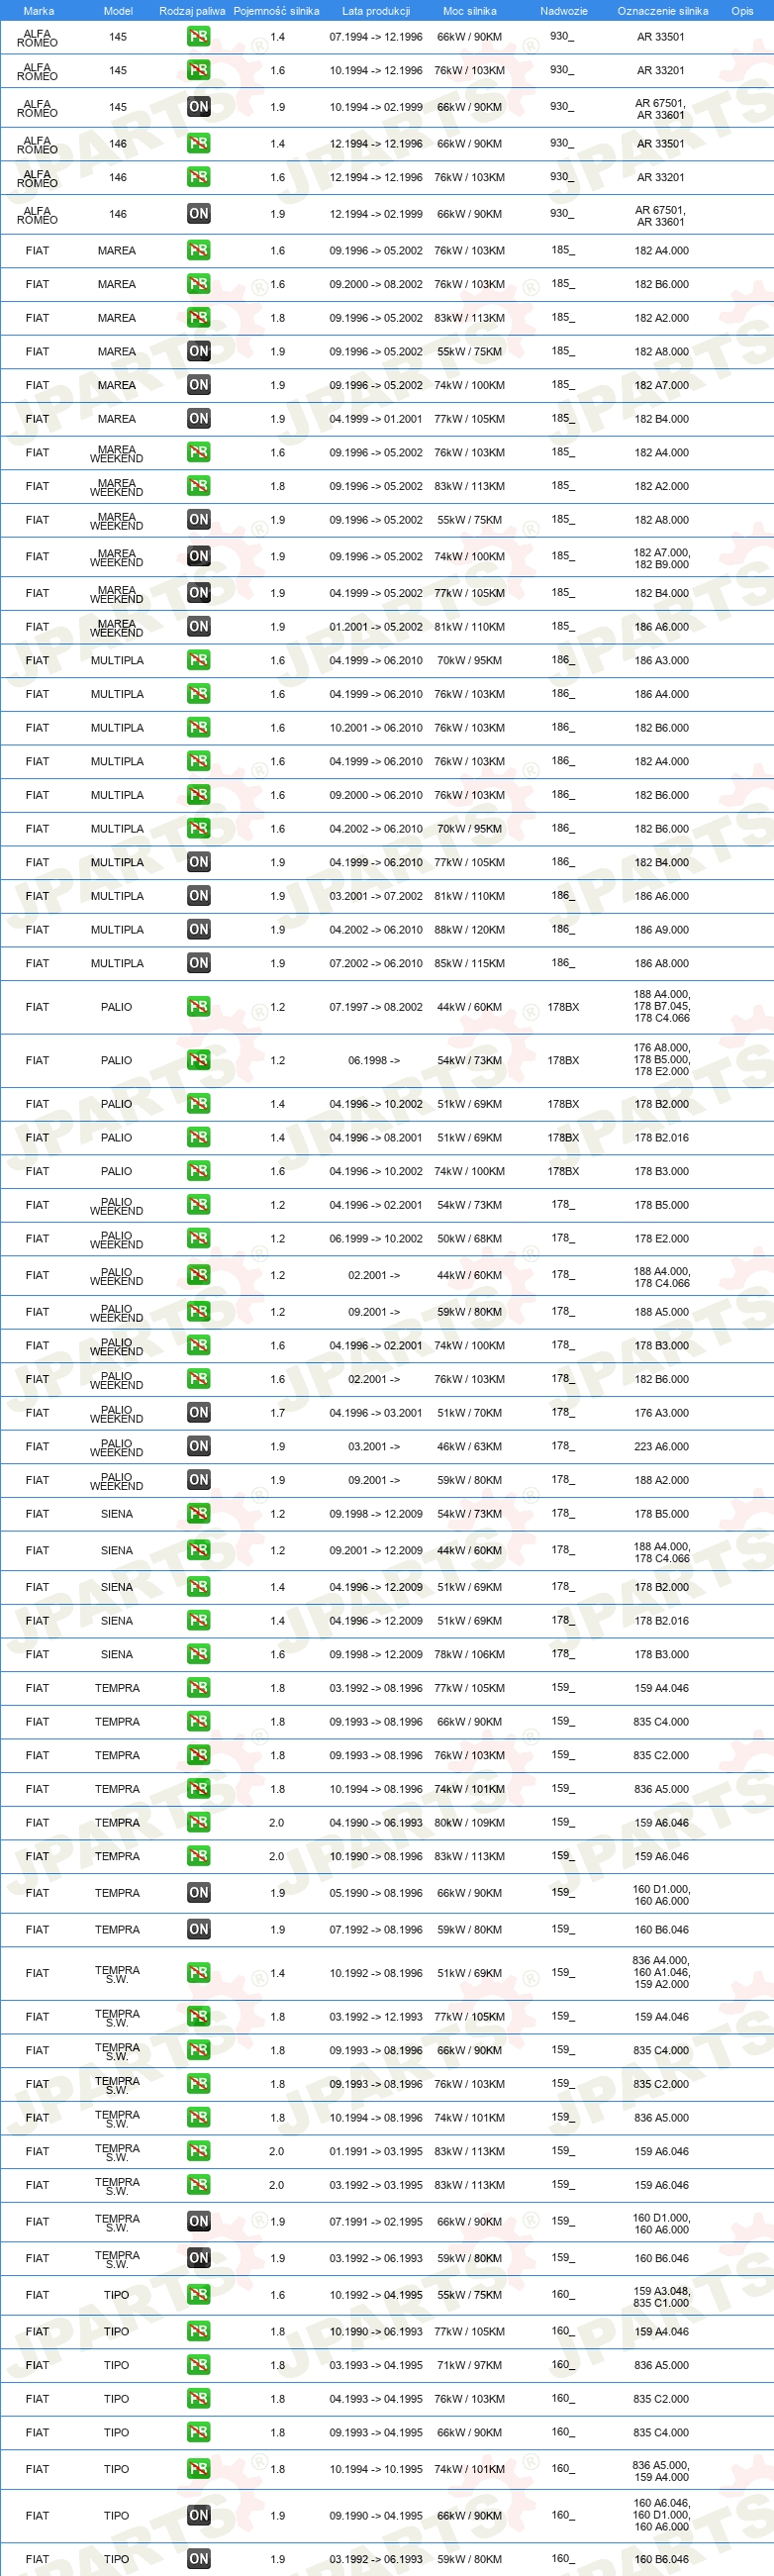Click the Model column header

(x=118, y=11)
